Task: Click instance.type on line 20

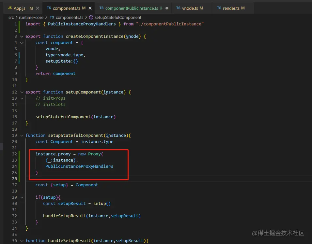Action: click(x=97, y=142)
